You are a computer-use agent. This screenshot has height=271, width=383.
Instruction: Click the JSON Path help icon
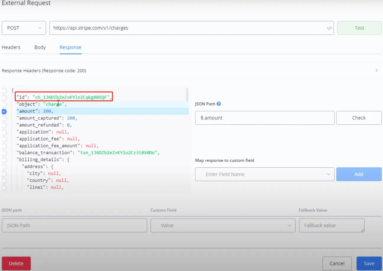pos(219,104)
